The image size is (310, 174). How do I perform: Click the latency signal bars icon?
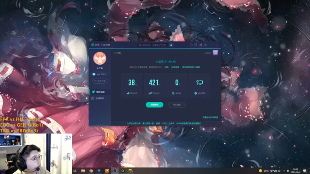point(128,93)
